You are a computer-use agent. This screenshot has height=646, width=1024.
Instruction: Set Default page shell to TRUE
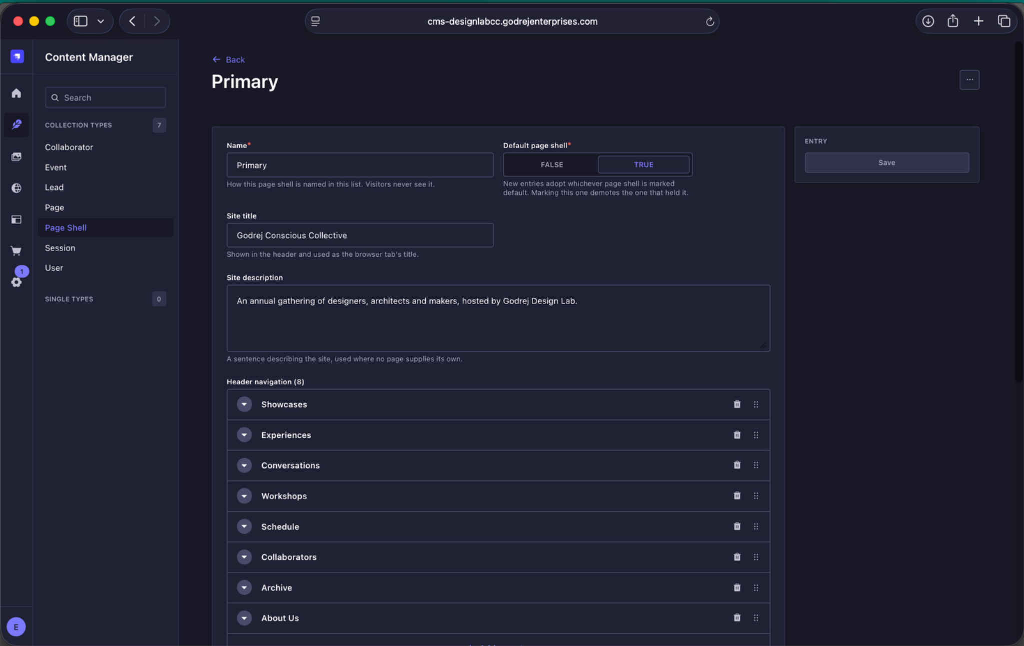pos(643,165)
